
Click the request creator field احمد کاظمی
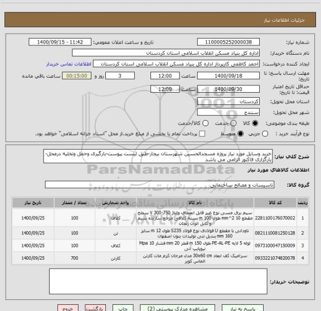pos(176,64)
